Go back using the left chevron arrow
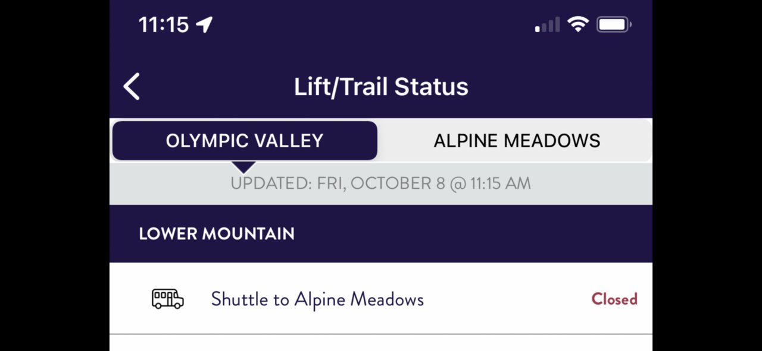 coord(132,87)
